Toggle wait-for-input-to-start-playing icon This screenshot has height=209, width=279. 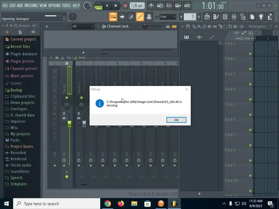pyautogui.click(x=160, y=6)
